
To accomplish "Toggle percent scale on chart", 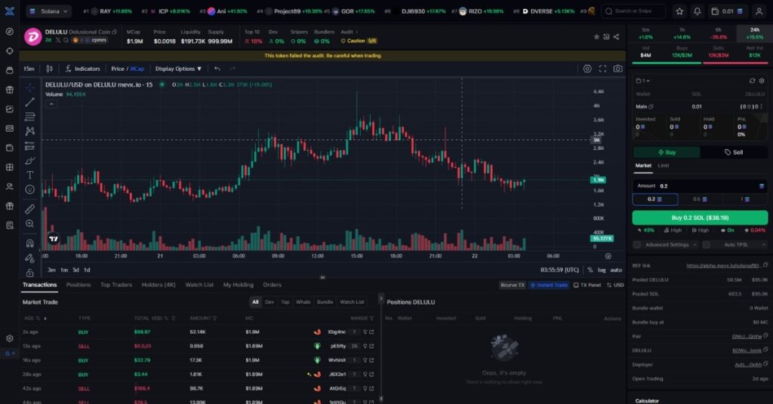I will pos(590,270).
